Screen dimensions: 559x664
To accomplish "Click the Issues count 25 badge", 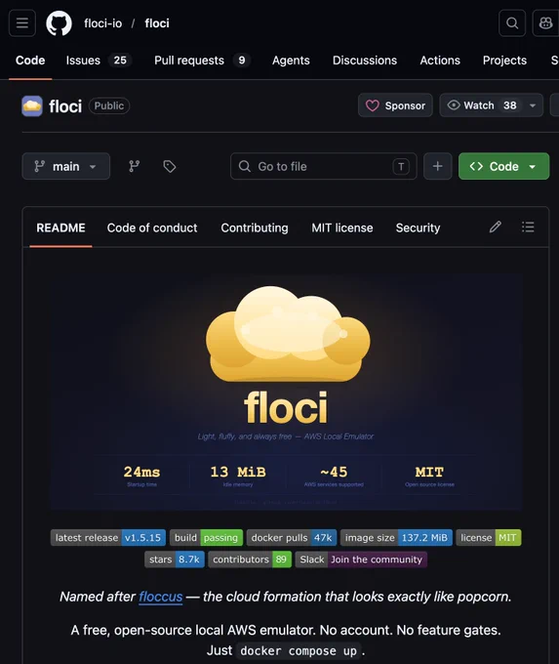I will [120, 61].
